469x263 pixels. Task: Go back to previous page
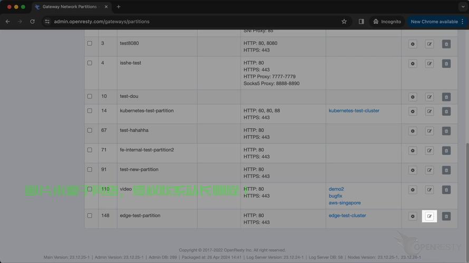tap(8, 22)
